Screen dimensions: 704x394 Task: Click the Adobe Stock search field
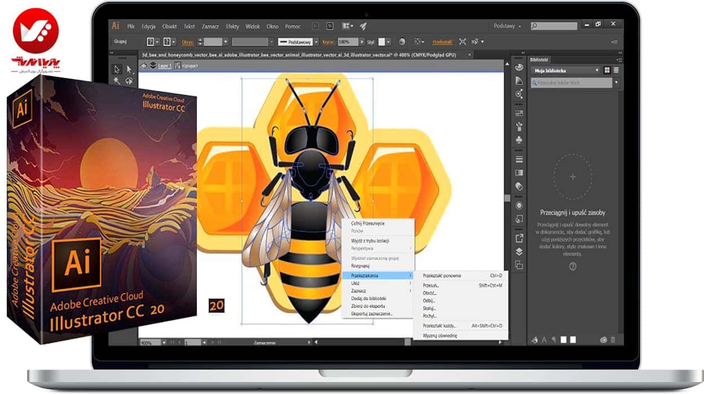point(570,82)
